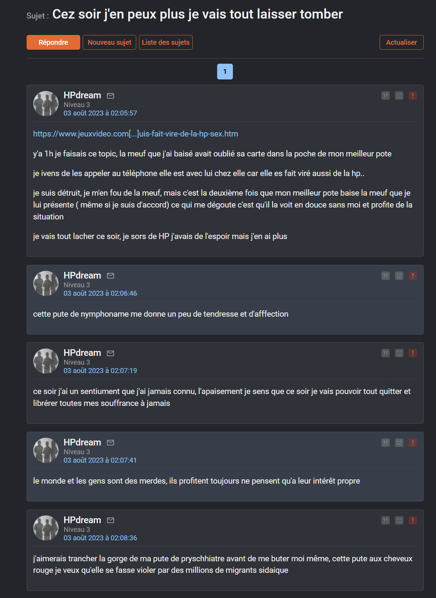Viewport: 436px width, 598px height.
Task: Click the envelope icon on the 02:07:41 post
Action: pos(111,443)
